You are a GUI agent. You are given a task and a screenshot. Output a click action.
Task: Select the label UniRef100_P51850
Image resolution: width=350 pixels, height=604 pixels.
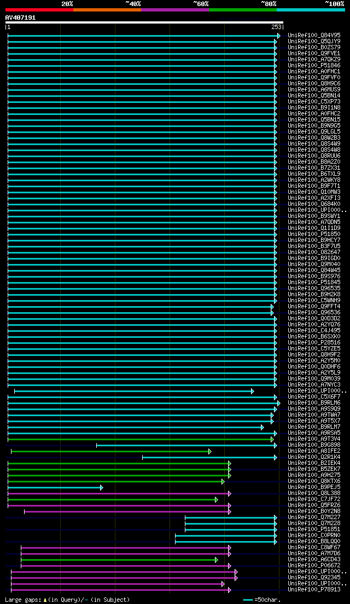coord(314,234)
